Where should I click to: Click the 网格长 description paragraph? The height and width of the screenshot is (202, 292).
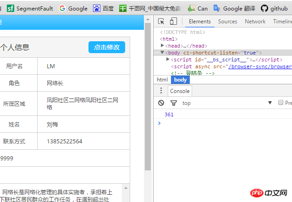coord(57,196)
